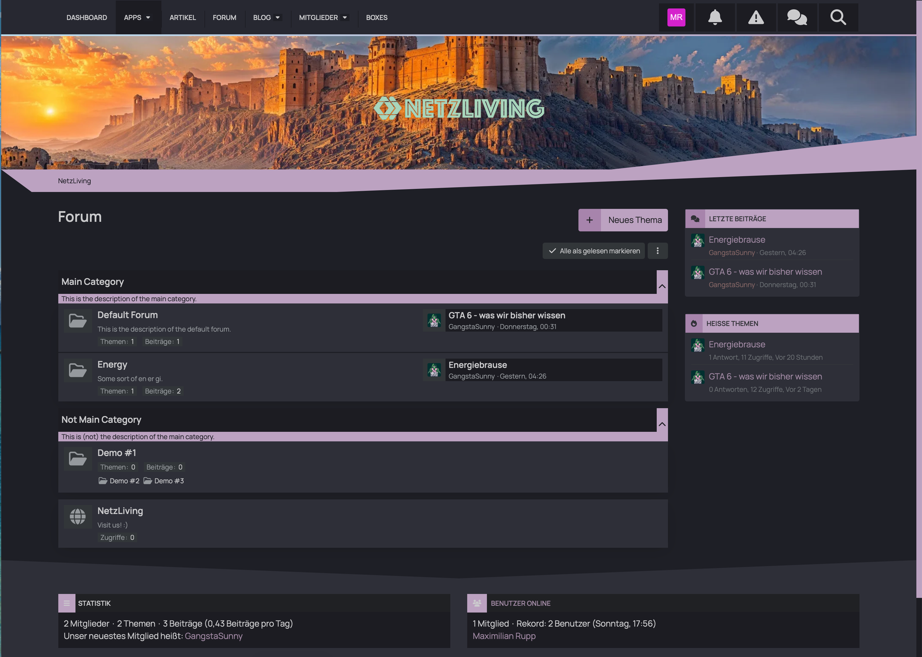Screen dimensions: 922x657
Task: Create a new topic with Neues Thema
Action: (x=623, y=220)
